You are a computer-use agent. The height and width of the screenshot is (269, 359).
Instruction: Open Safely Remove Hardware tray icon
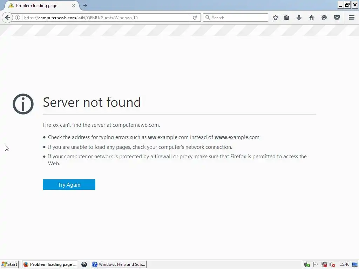(307, 265)
